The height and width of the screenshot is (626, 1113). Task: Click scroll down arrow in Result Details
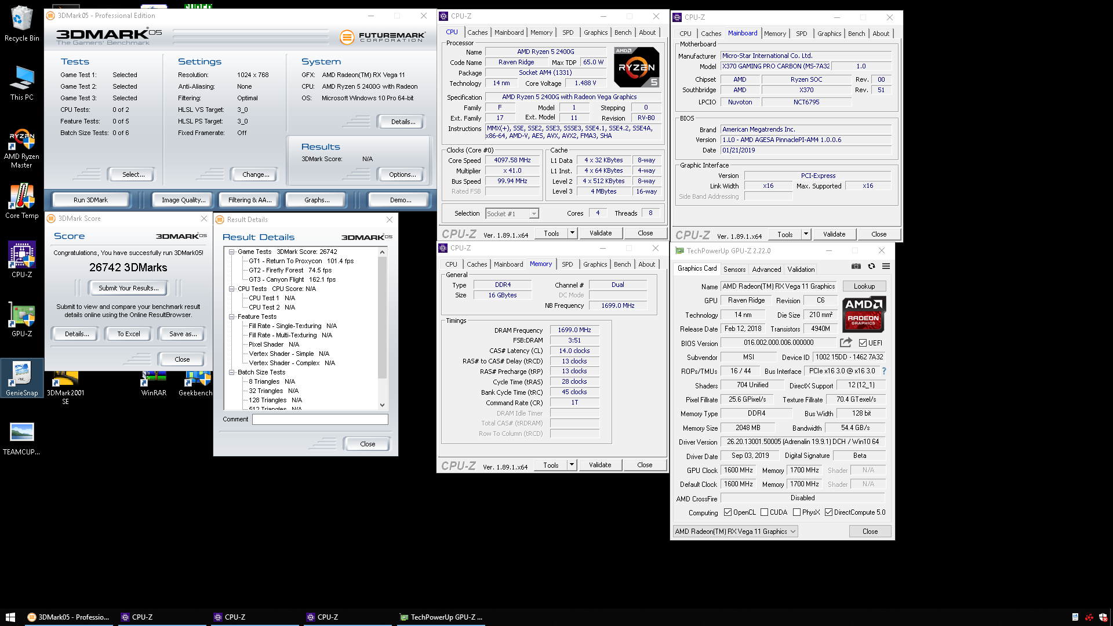[x=382, y=405]
